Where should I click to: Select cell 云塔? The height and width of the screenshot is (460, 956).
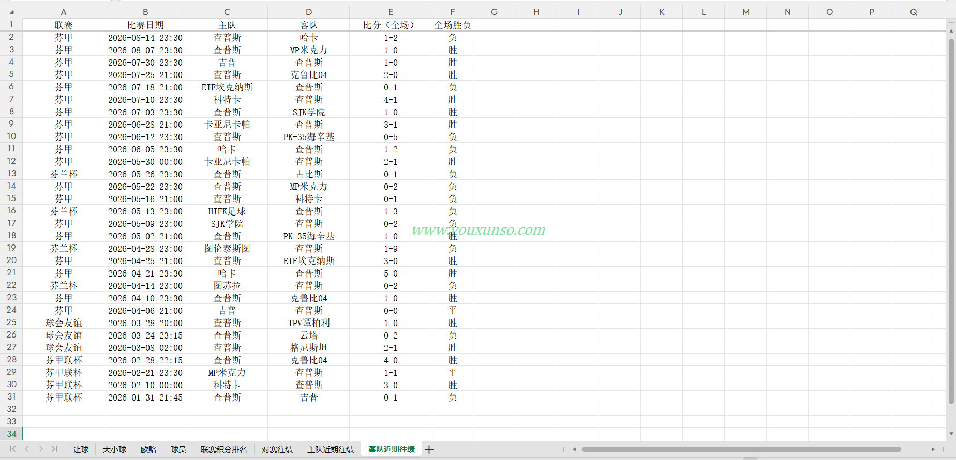point(309,335)
